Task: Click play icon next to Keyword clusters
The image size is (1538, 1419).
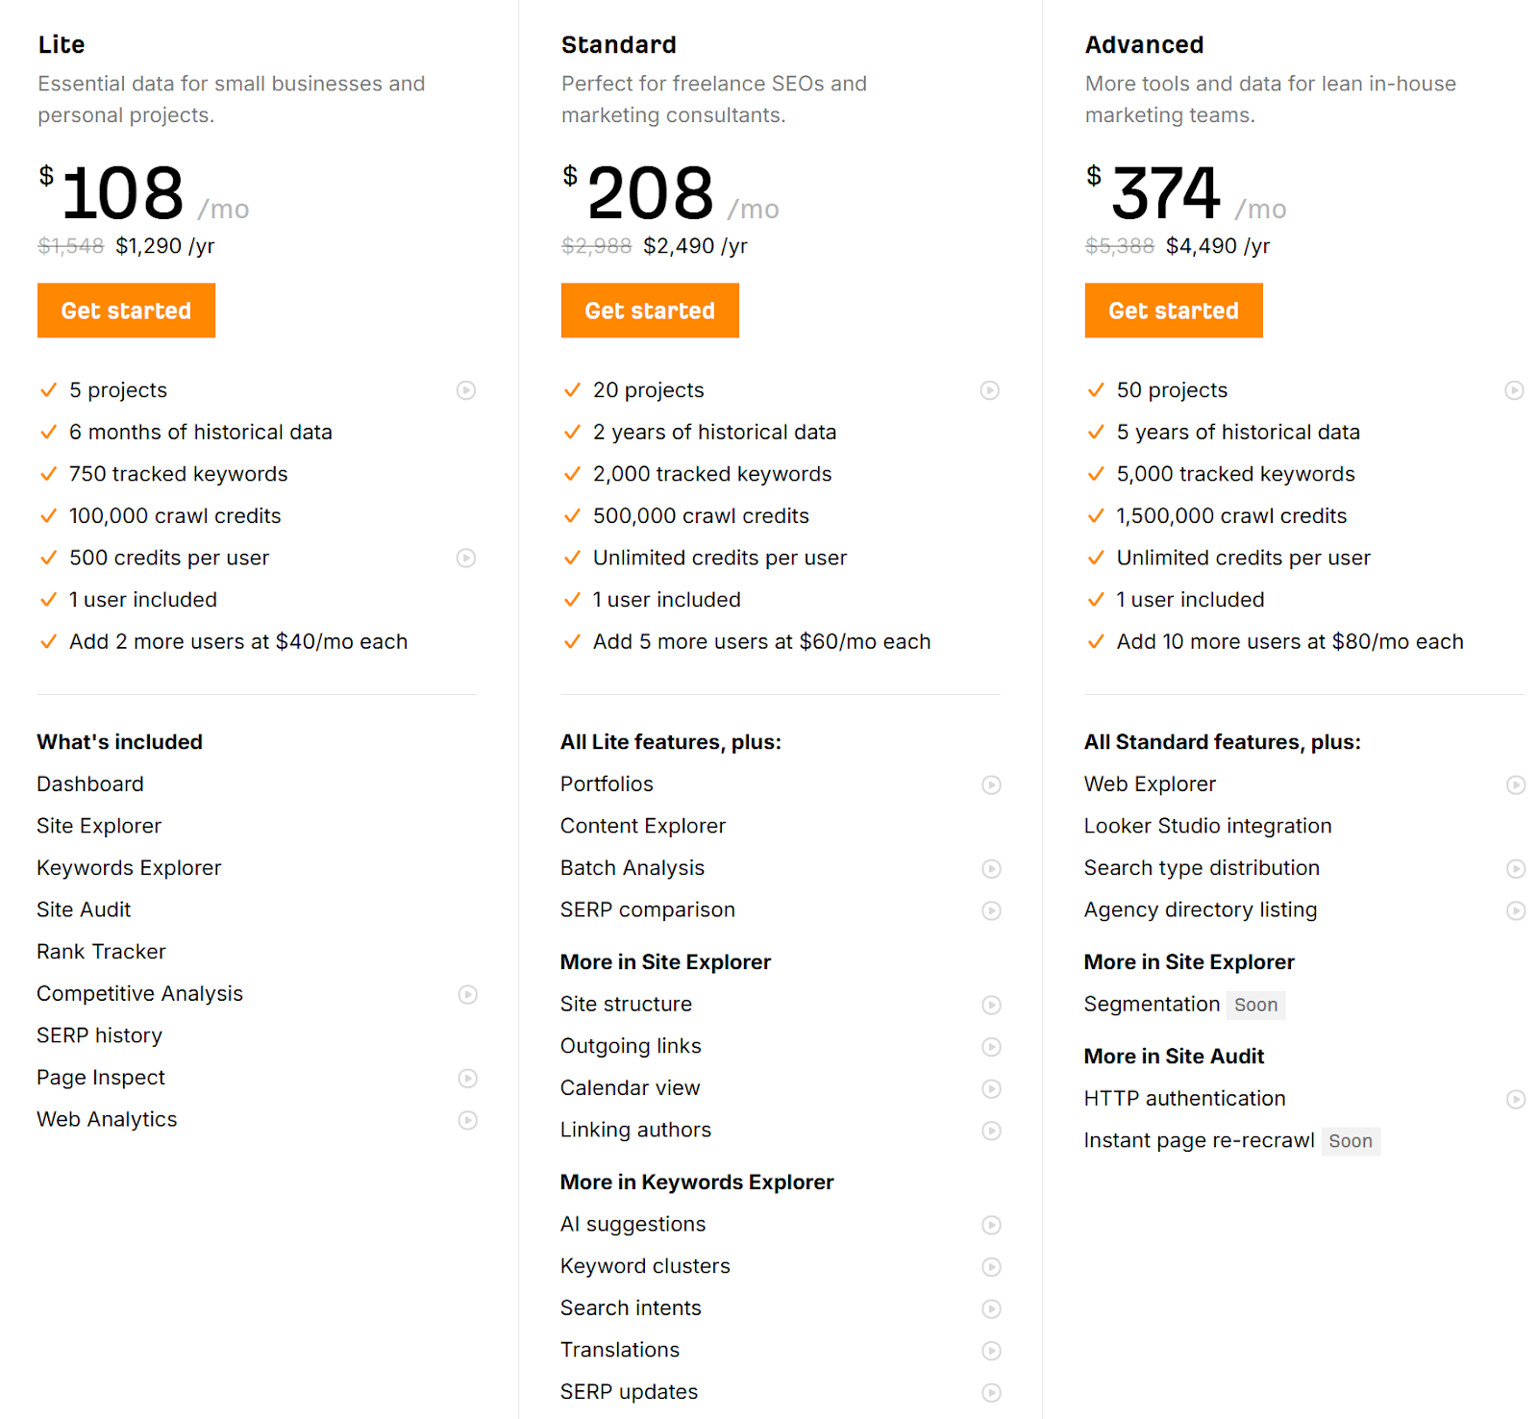Action: point(991,1267)
